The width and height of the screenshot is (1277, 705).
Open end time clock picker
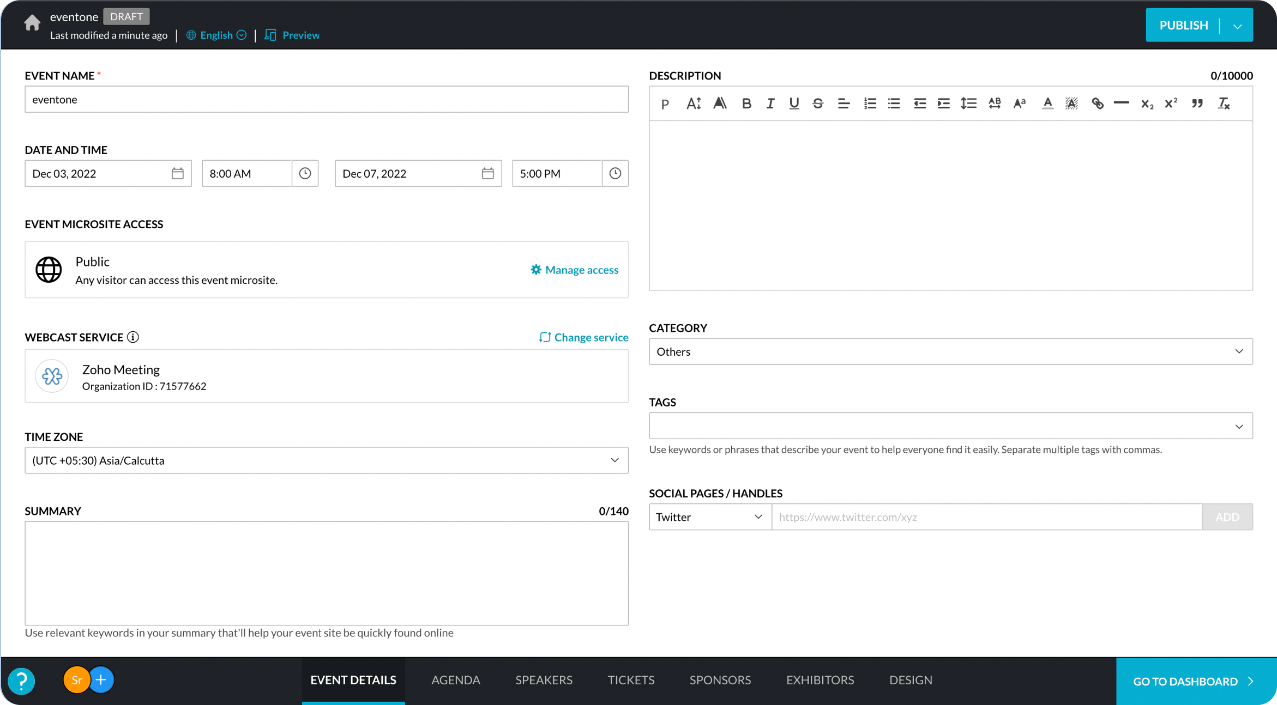[615, 173]
